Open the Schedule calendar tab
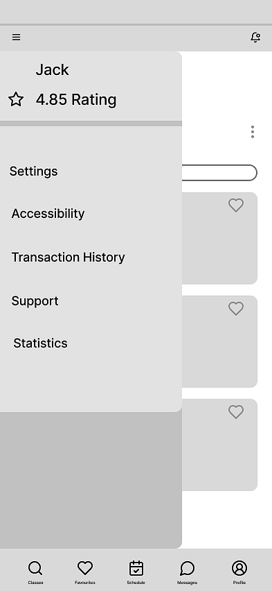 pos(136,572)
